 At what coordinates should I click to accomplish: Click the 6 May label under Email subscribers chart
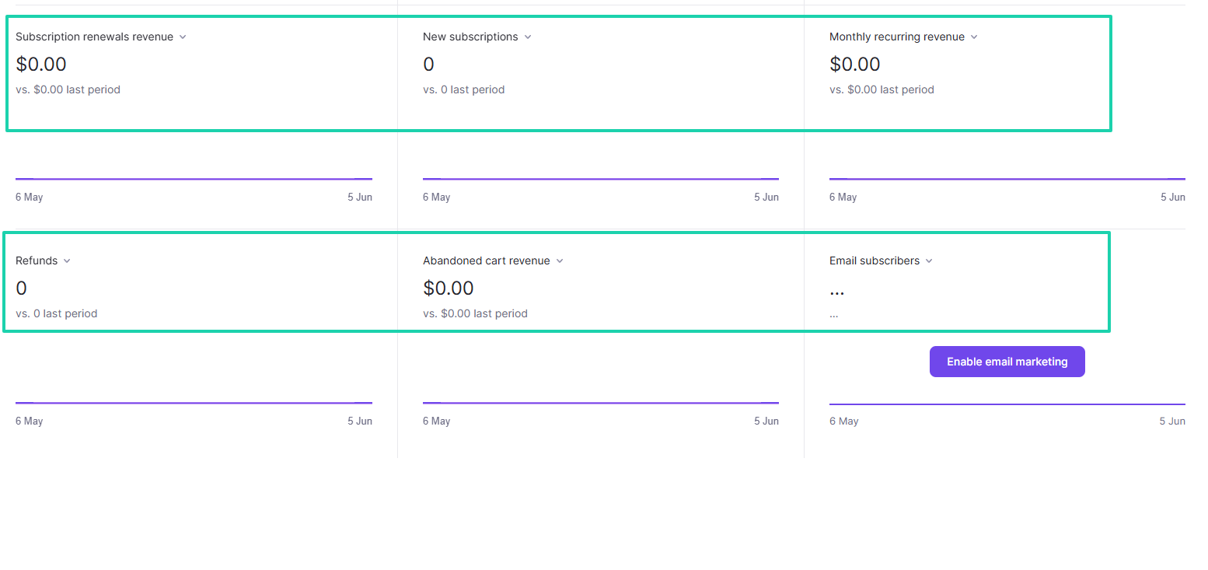843,421
